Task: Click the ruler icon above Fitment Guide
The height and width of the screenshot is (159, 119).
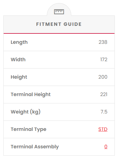Action: (x=59, y=12)
